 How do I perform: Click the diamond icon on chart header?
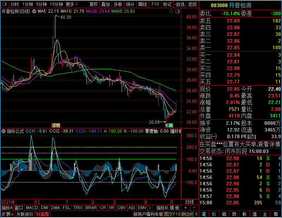[x=171, y=12]
